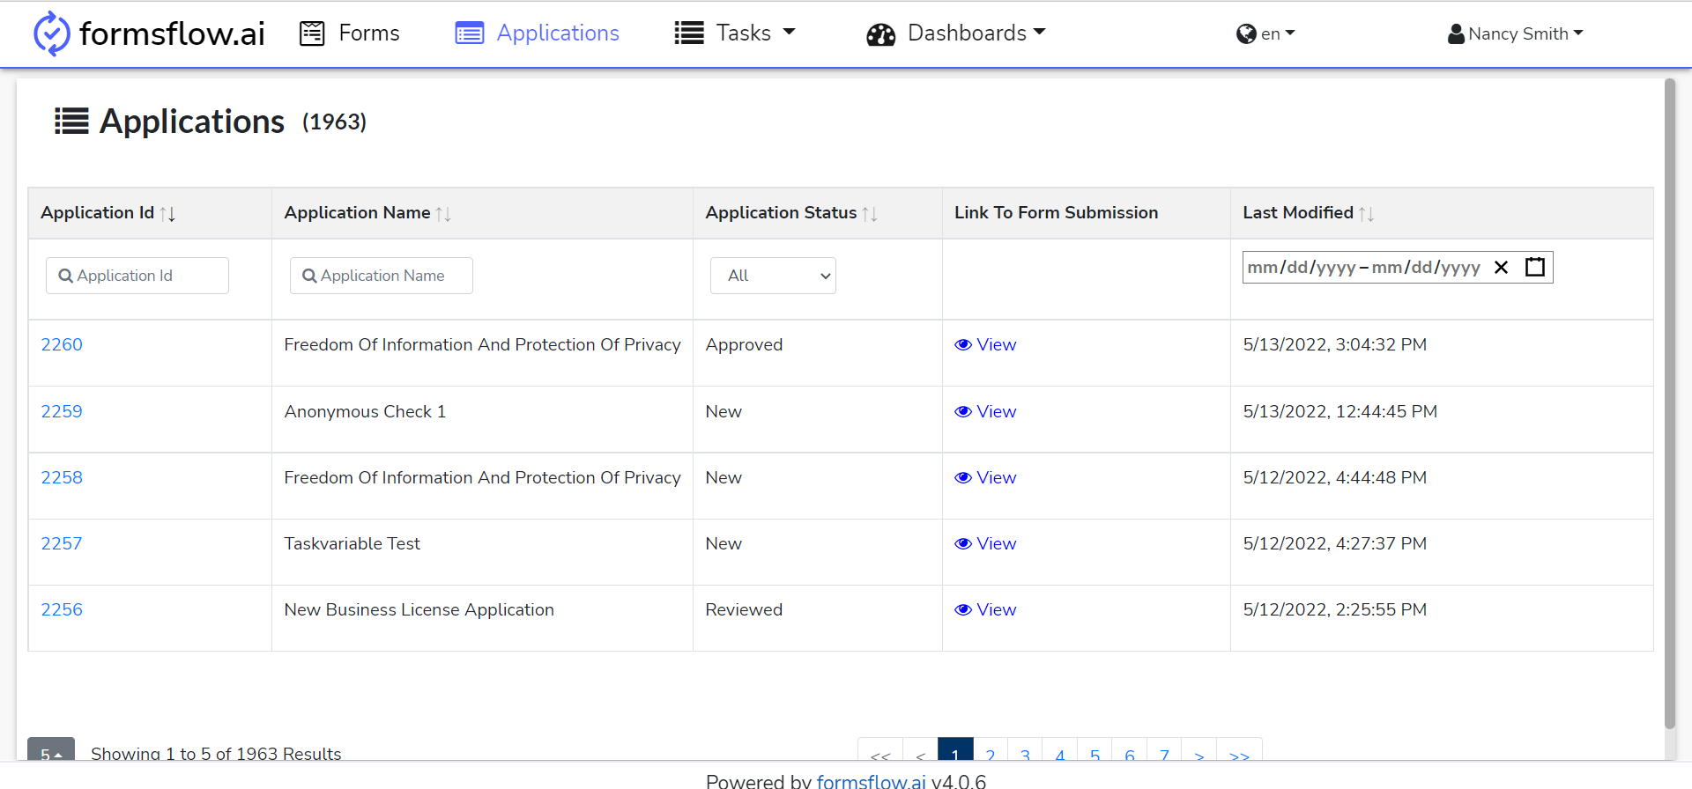Viewport: 1692px width, 789px height.
Task: Open the Forms menu item
Action: 350,33
